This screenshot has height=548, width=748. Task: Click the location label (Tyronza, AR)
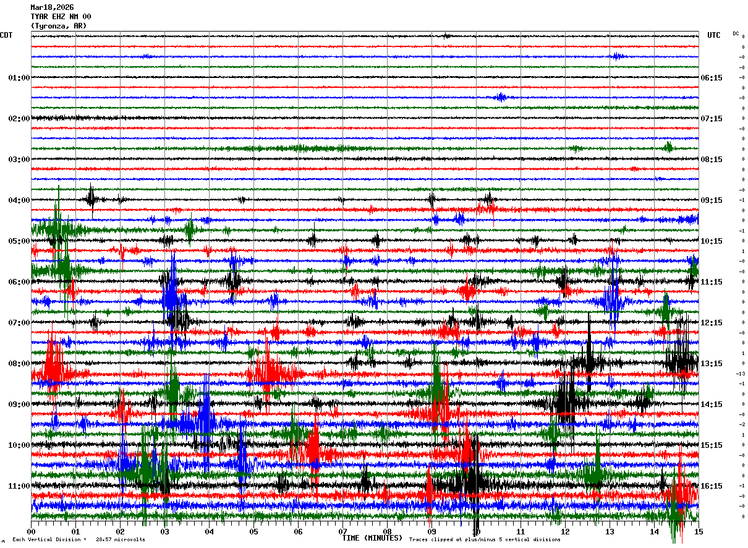point(59,26)
